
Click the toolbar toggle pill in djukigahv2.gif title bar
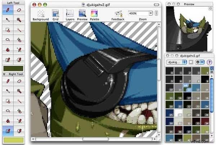point(157,5)
